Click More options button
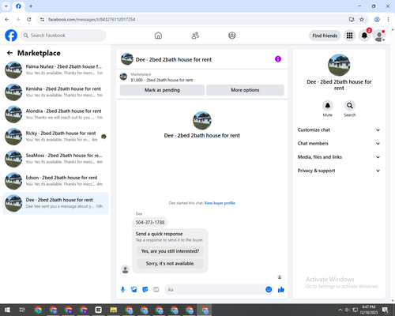 tap(245, 90)
